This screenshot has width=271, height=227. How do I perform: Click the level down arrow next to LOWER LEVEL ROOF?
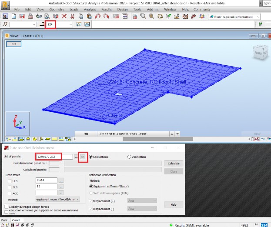(177, 134)
